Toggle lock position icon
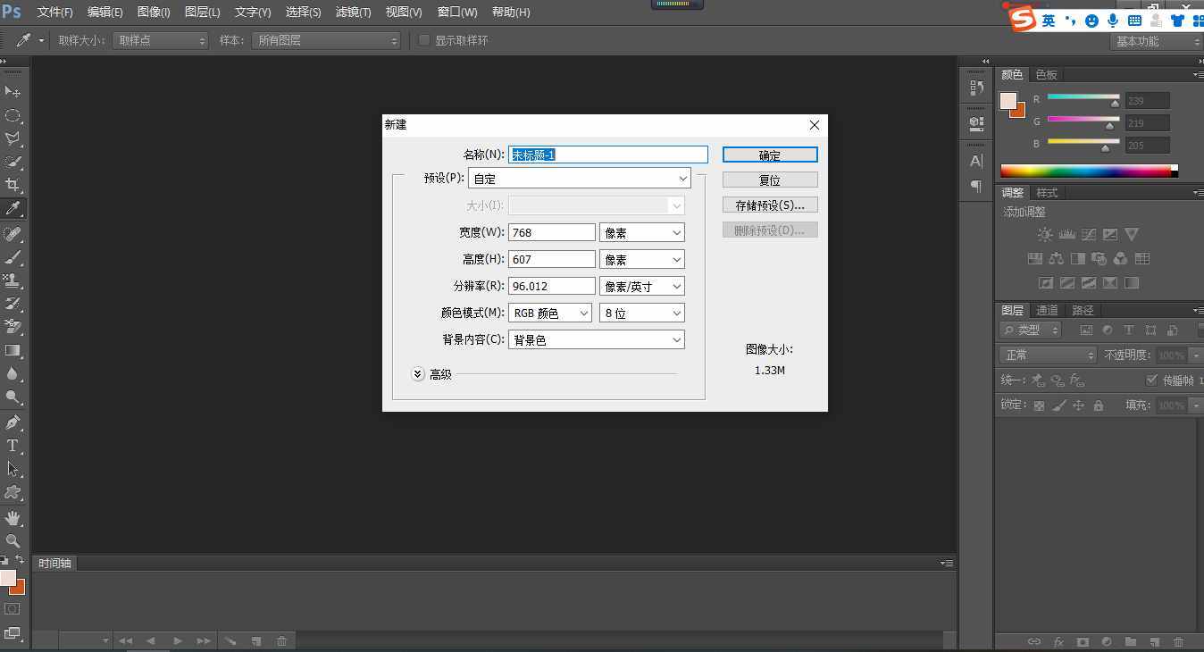Screen dimensions: 1204x652 (x=1078, y=405)
